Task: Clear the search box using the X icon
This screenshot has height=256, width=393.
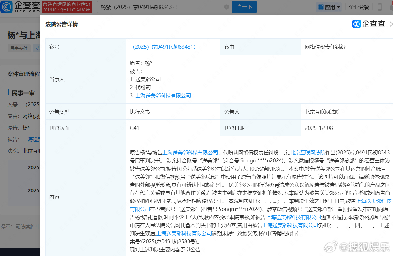Action: click(x=226, y=7)
